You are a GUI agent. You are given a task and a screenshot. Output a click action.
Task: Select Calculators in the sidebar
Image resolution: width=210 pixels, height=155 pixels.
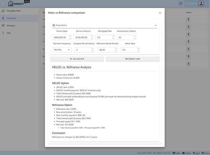pyautogui.click(x=11, y=18)
